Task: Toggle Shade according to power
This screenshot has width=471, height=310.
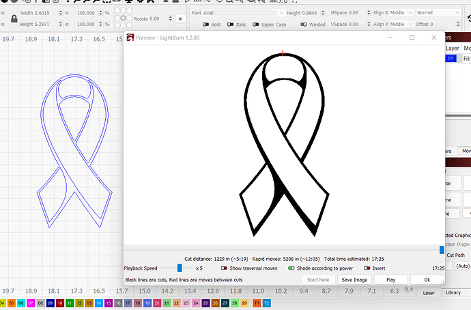Action: 291,268
